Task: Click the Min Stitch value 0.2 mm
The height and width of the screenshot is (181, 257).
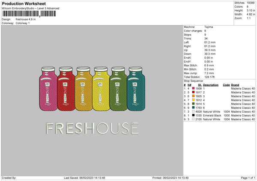Action: click(209, 69)
